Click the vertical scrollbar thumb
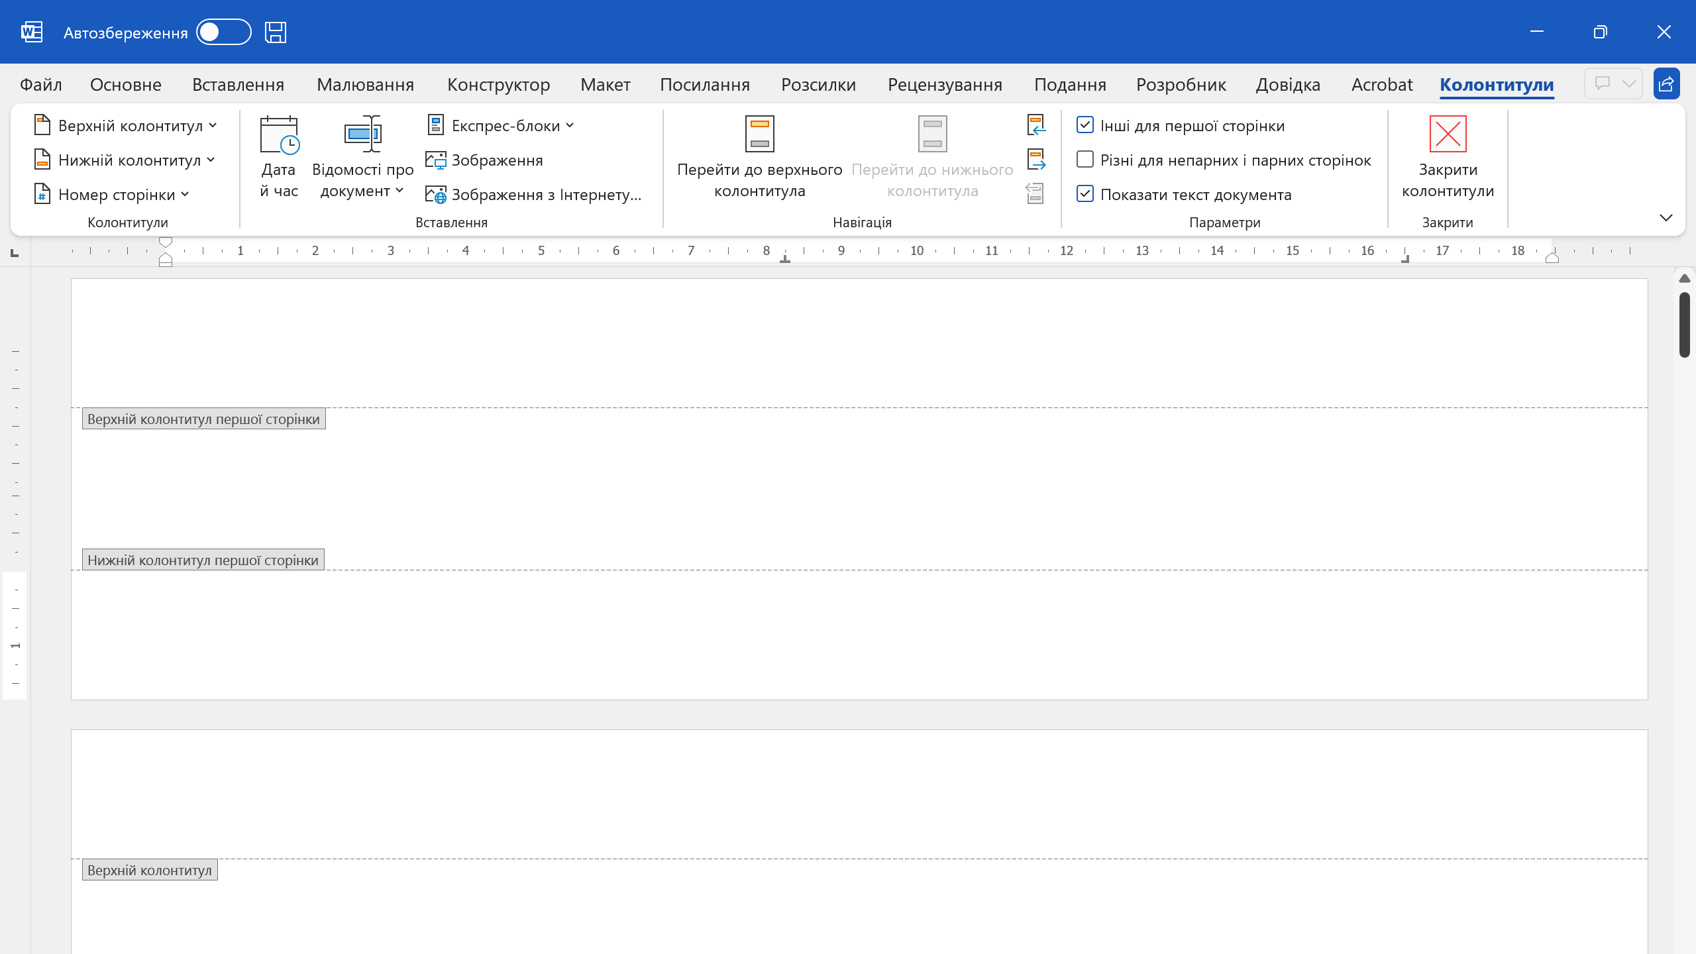 pos(1684,325)
